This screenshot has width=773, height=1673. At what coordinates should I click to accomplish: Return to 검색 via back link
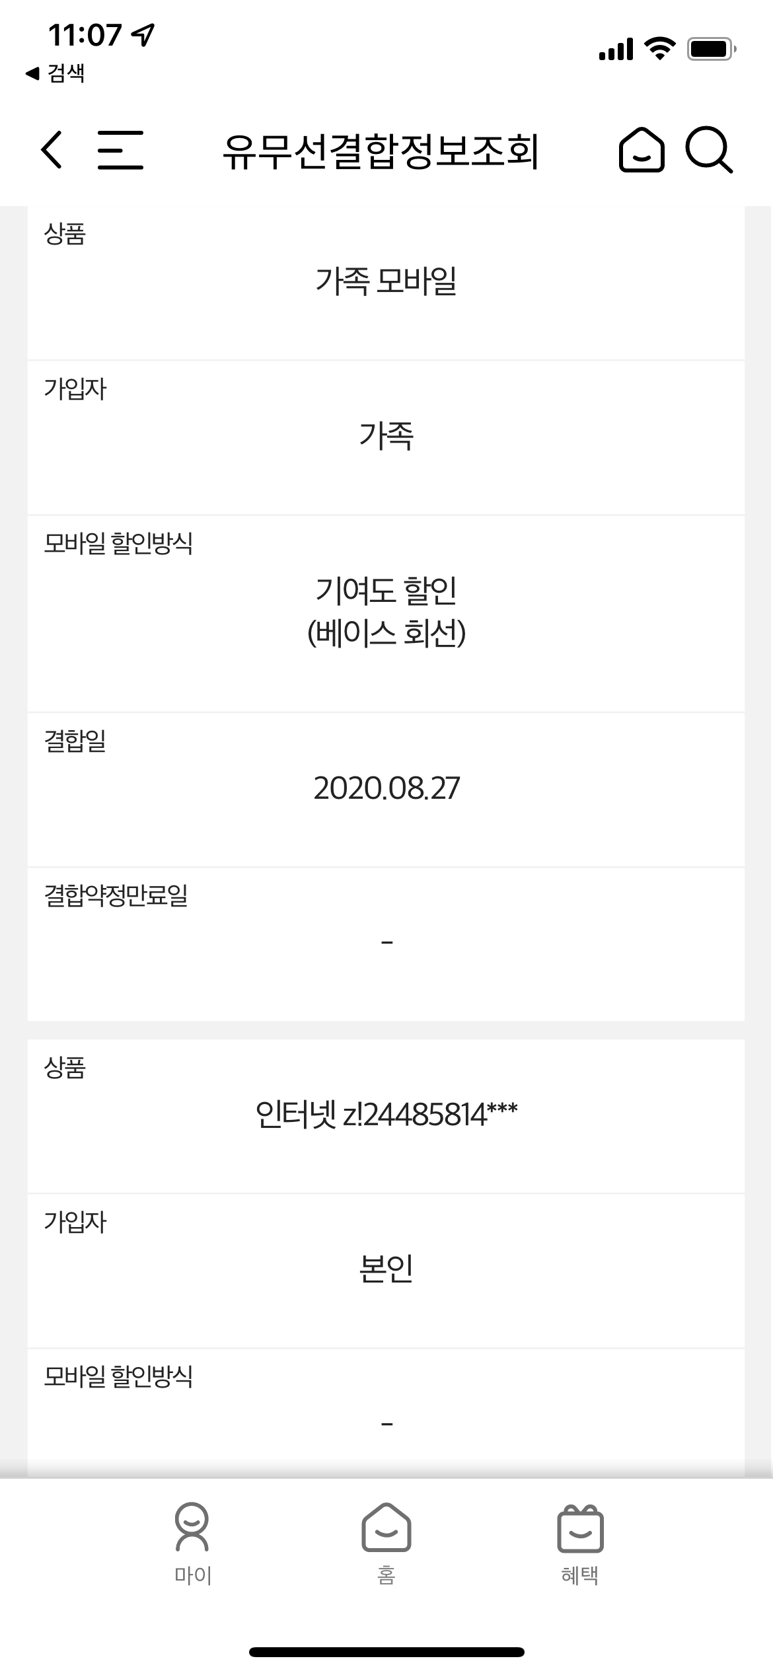(55, 73)
